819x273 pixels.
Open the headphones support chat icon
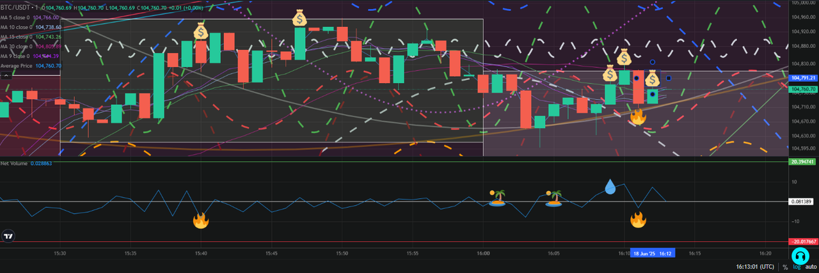(799, 256)
